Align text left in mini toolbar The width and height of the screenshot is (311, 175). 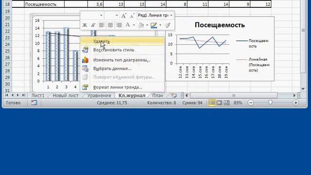(102, 25)
